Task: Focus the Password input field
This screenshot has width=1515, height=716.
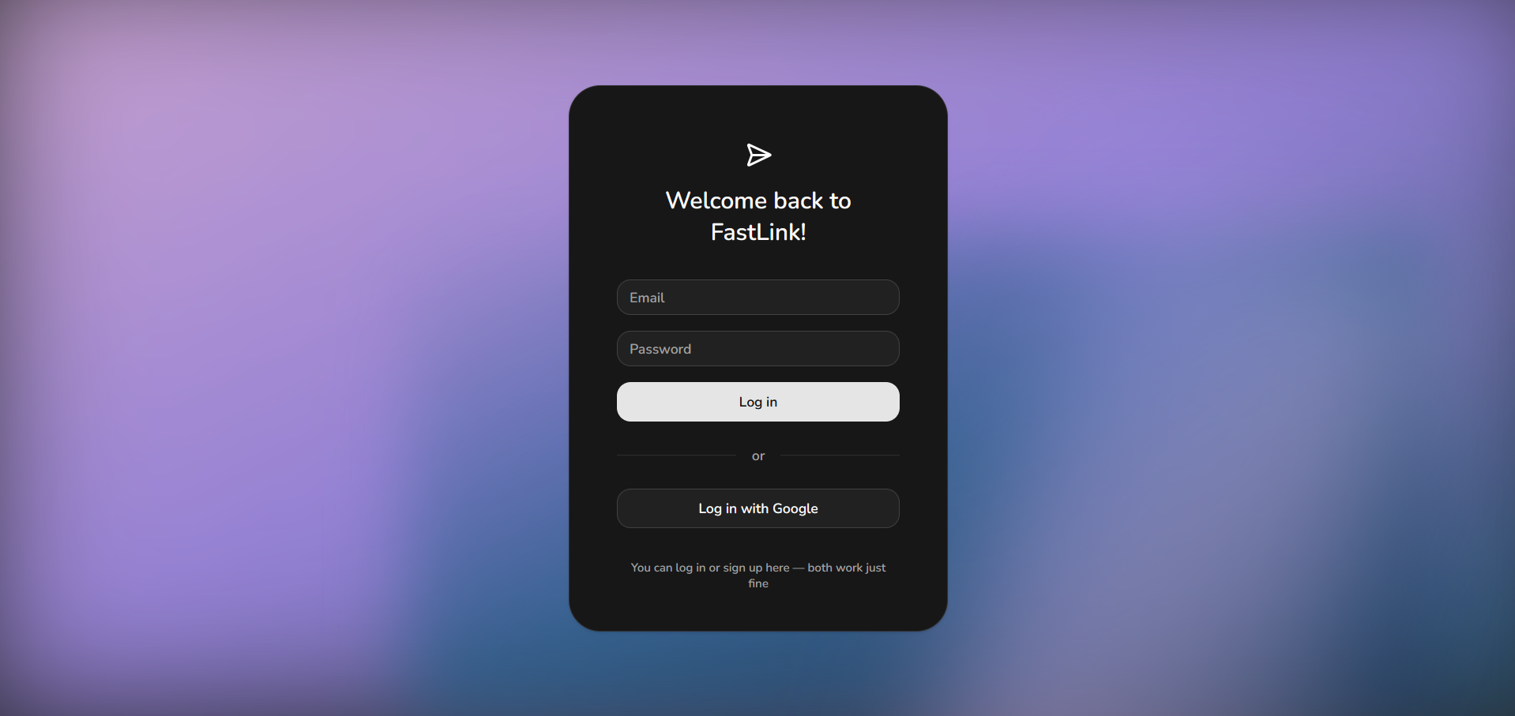Action: pos(758,349)
